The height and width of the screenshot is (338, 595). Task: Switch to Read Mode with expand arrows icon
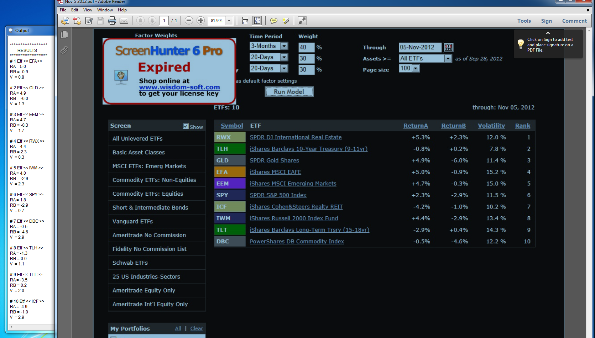[302, 21]
